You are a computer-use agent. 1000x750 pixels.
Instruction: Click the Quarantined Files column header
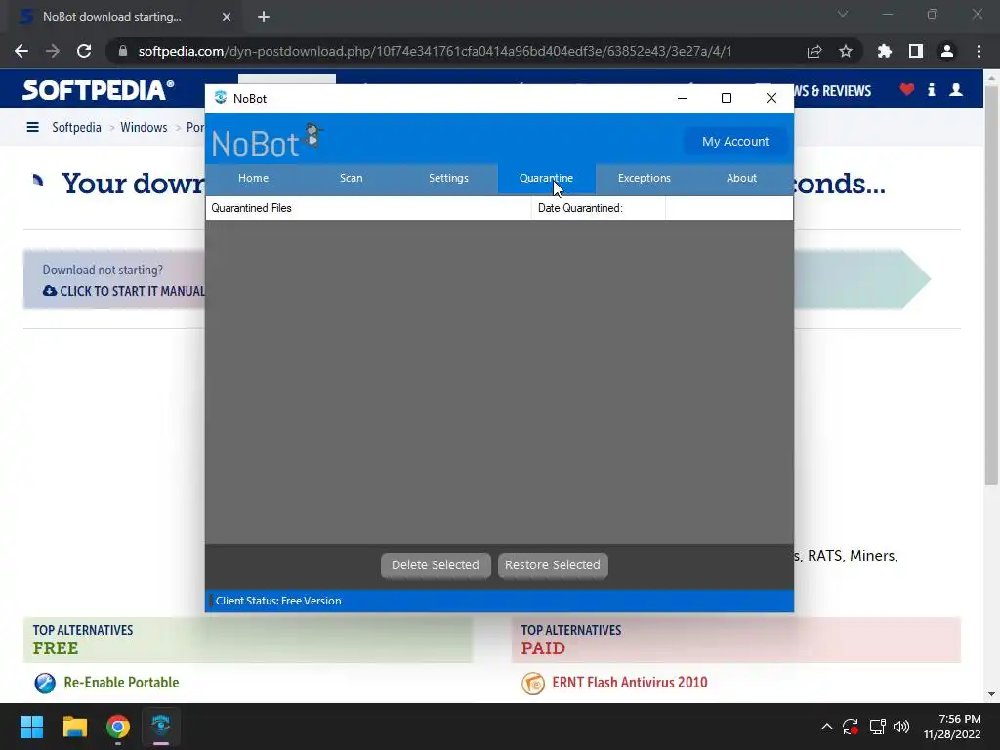(368, 208)
